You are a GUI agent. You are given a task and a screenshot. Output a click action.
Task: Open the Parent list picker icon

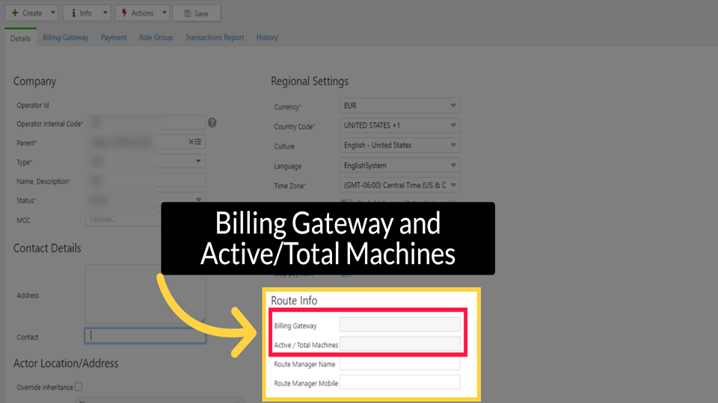tap(198, 142)
